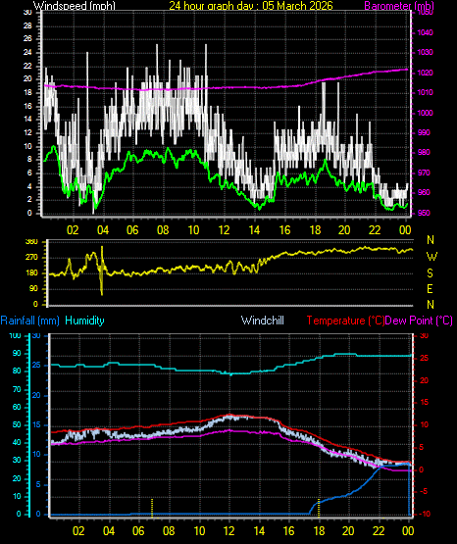This screenshot has width=457, height=544.
Task: Click the 1030 barometer axis value
Action: pyautogui.click(x=425, y=52)
